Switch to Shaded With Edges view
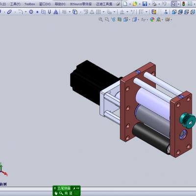 (x=174, y=12)
